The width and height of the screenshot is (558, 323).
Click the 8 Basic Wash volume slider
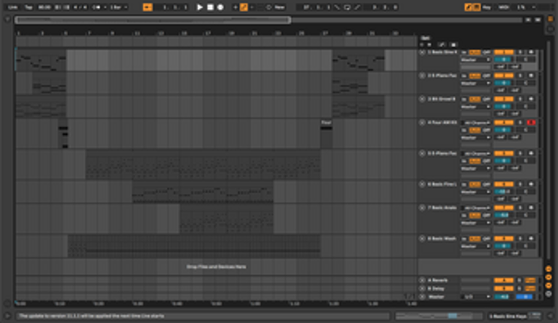coord(503,246)
